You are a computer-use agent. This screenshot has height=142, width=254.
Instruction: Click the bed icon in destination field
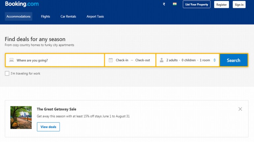pos(12,60)
